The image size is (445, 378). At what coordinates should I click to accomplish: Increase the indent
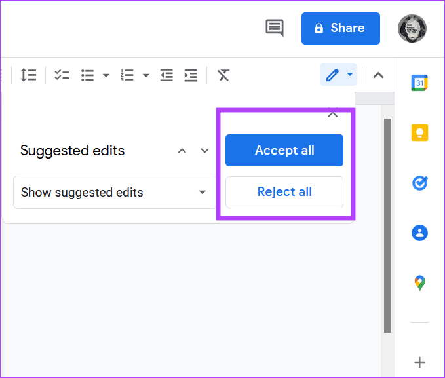[x=191, y=75]
